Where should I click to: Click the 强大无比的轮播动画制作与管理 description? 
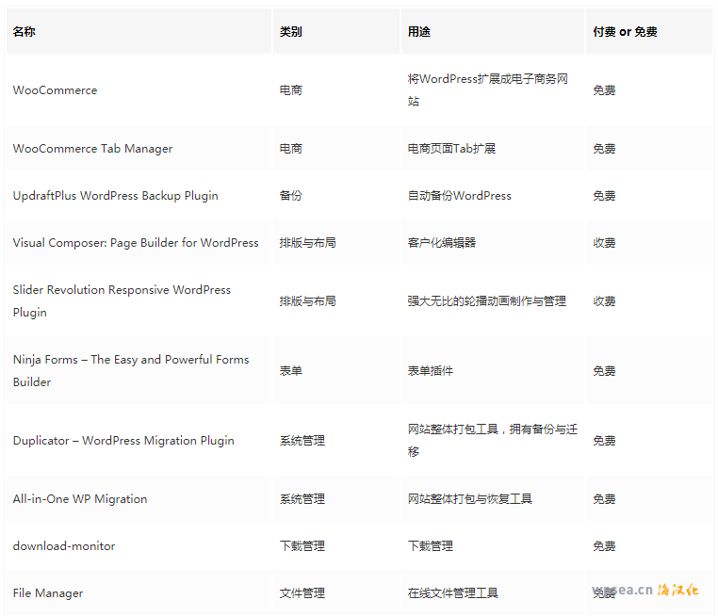487,301
